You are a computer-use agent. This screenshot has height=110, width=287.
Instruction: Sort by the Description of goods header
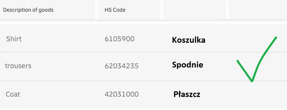(28, 10)
